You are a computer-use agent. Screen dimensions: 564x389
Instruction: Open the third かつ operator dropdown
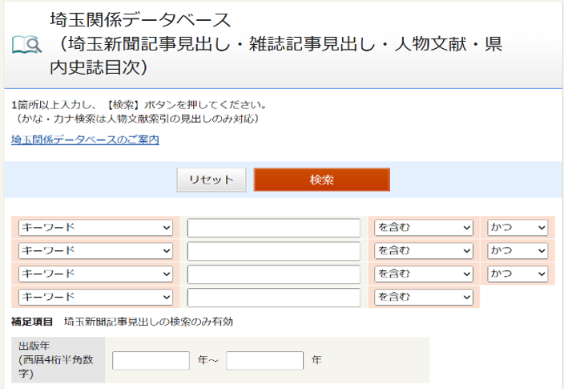[518, 274]
